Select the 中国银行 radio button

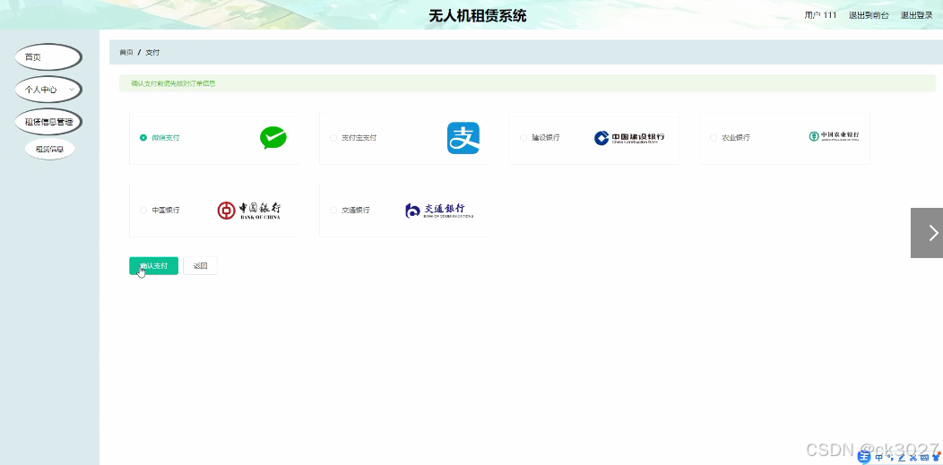143,211
